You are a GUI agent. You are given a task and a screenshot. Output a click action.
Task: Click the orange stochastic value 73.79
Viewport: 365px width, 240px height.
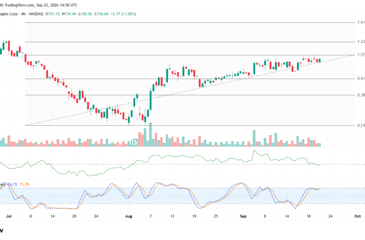coord(24,184)
